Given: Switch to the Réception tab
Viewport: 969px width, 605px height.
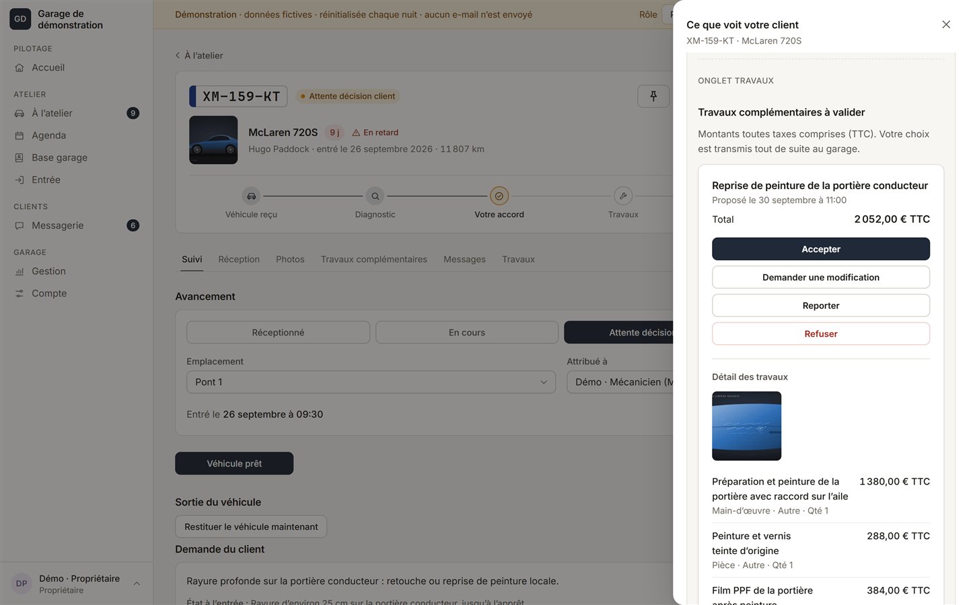Looking at the screenshot, I should (x=239, y=259).
